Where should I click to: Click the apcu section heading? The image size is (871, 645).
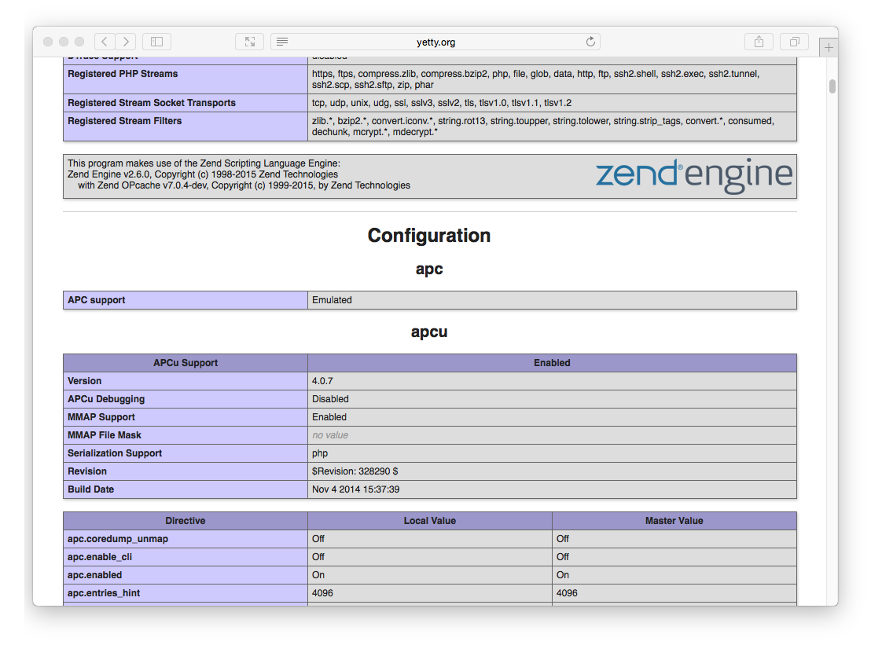coord(429,332)
